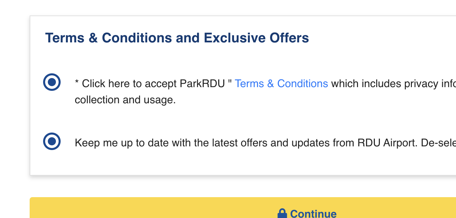The width and height of the screenshot is (456, 218).
Task: Click the 'Click here to accept ParkRDU' text
Action: coord(153,83)
